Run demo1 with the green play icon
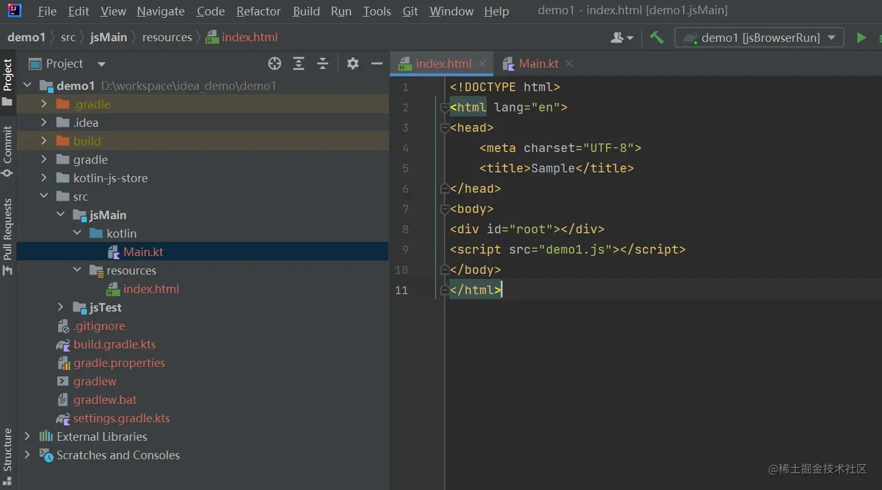 click(861, 38)
